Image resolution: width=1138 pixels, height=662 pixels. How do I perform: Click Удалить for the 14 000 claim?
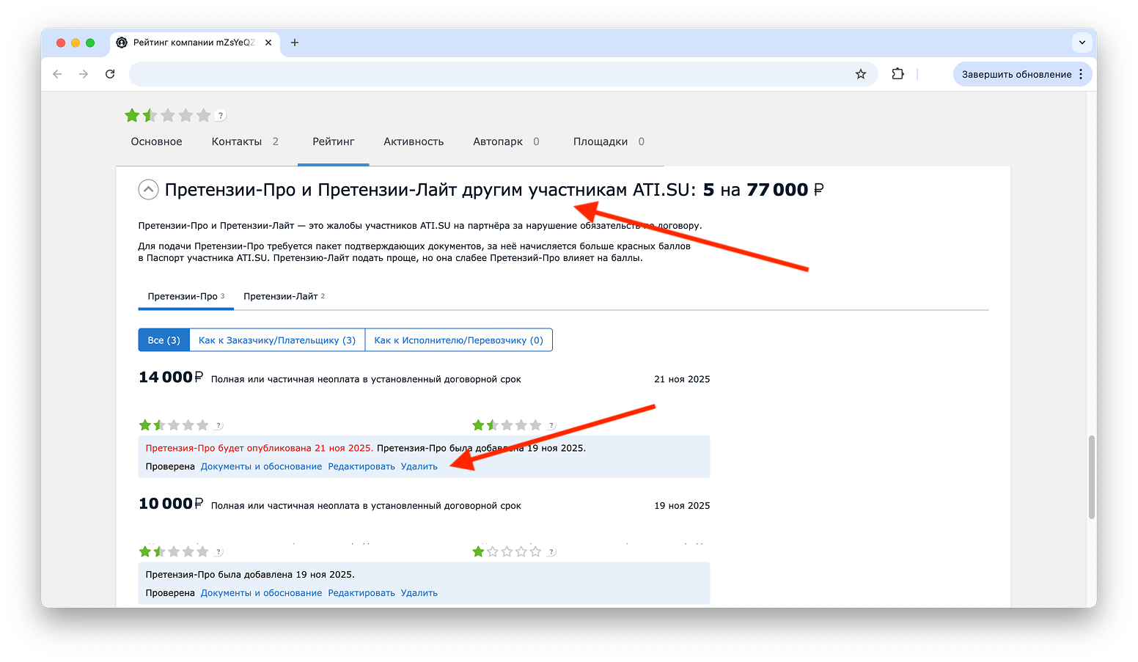tap(419, 466)
